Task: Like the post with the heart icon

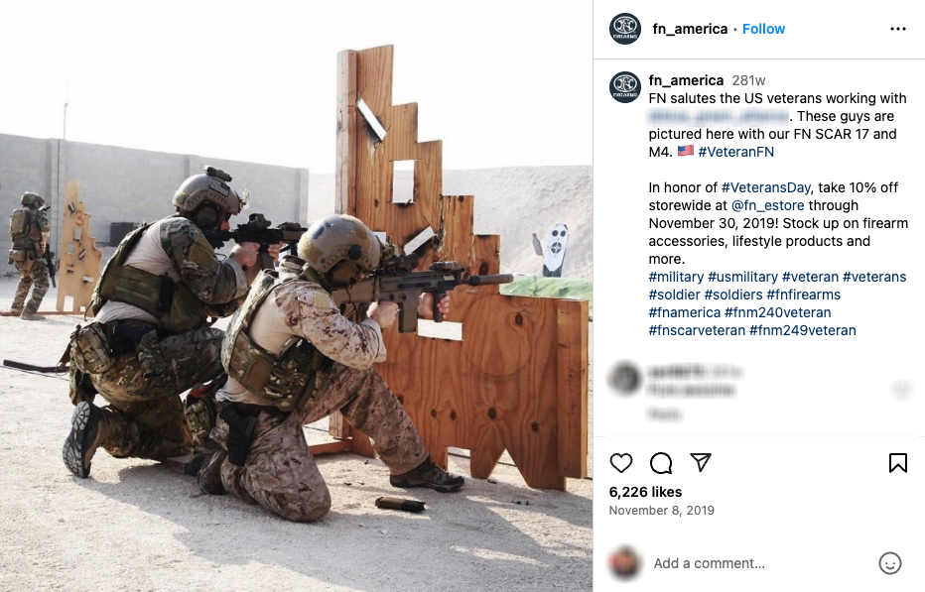Action: [620, 463]
